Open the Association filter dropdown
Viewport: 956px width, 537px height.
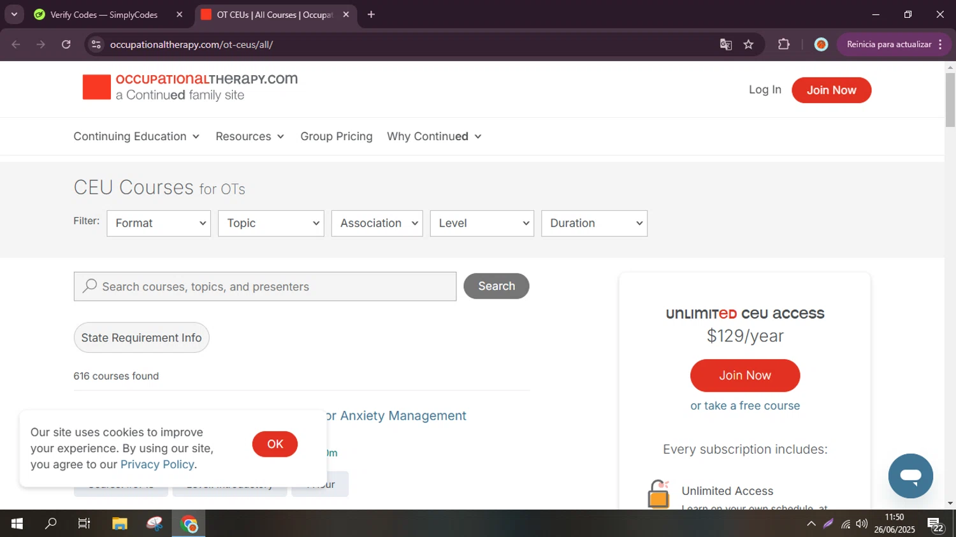pos(377,224)
